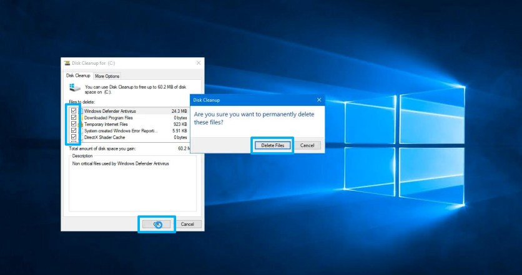The height and width of the screenshot is (275, 522).
Task: Click the 5.91 KB size value
Action: (x=180, y=131)
